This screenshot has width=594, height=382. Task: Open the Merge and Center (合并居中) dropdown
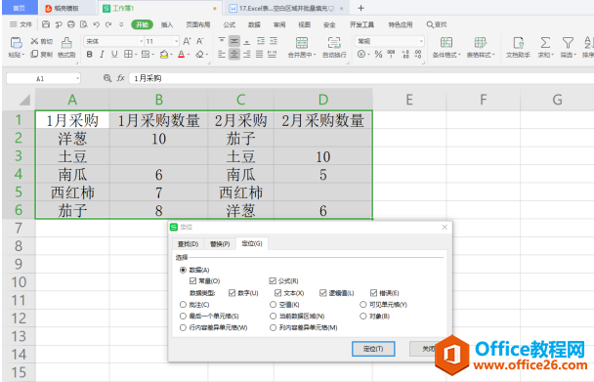point(302,55)
